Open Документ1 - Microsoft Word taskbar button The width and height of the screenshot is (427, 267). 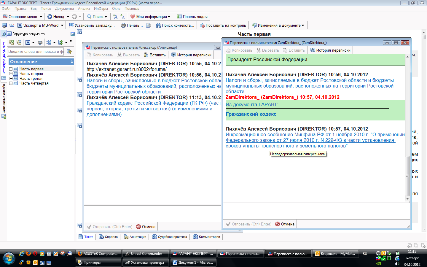pos(193,263)
